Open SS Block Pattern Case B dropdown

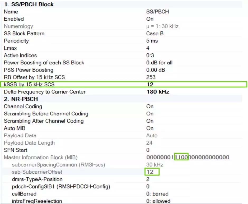[155, 34]
